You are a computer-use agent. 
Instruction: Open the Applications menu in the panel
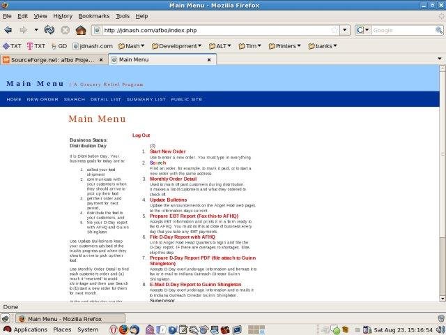[x=26, y=330]
